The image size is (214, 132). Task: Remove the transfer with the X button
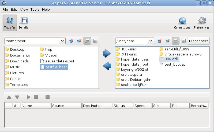click(47, 97)
